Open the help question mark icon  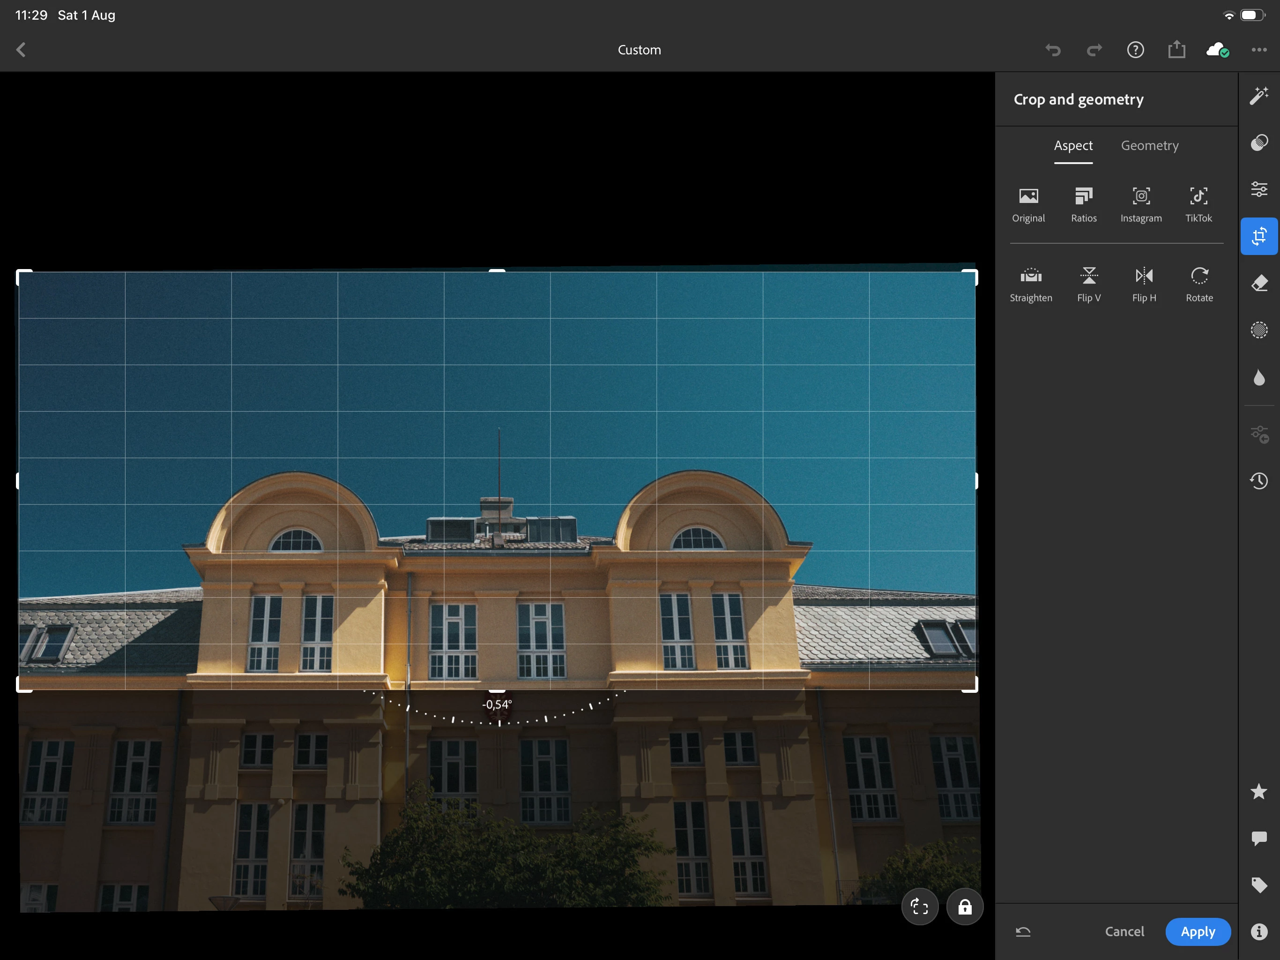1135,50
